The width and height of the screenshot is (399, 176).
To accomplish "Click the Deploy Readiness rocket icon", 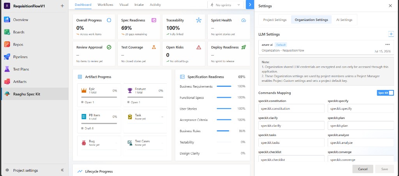I will tap(244, 47).
